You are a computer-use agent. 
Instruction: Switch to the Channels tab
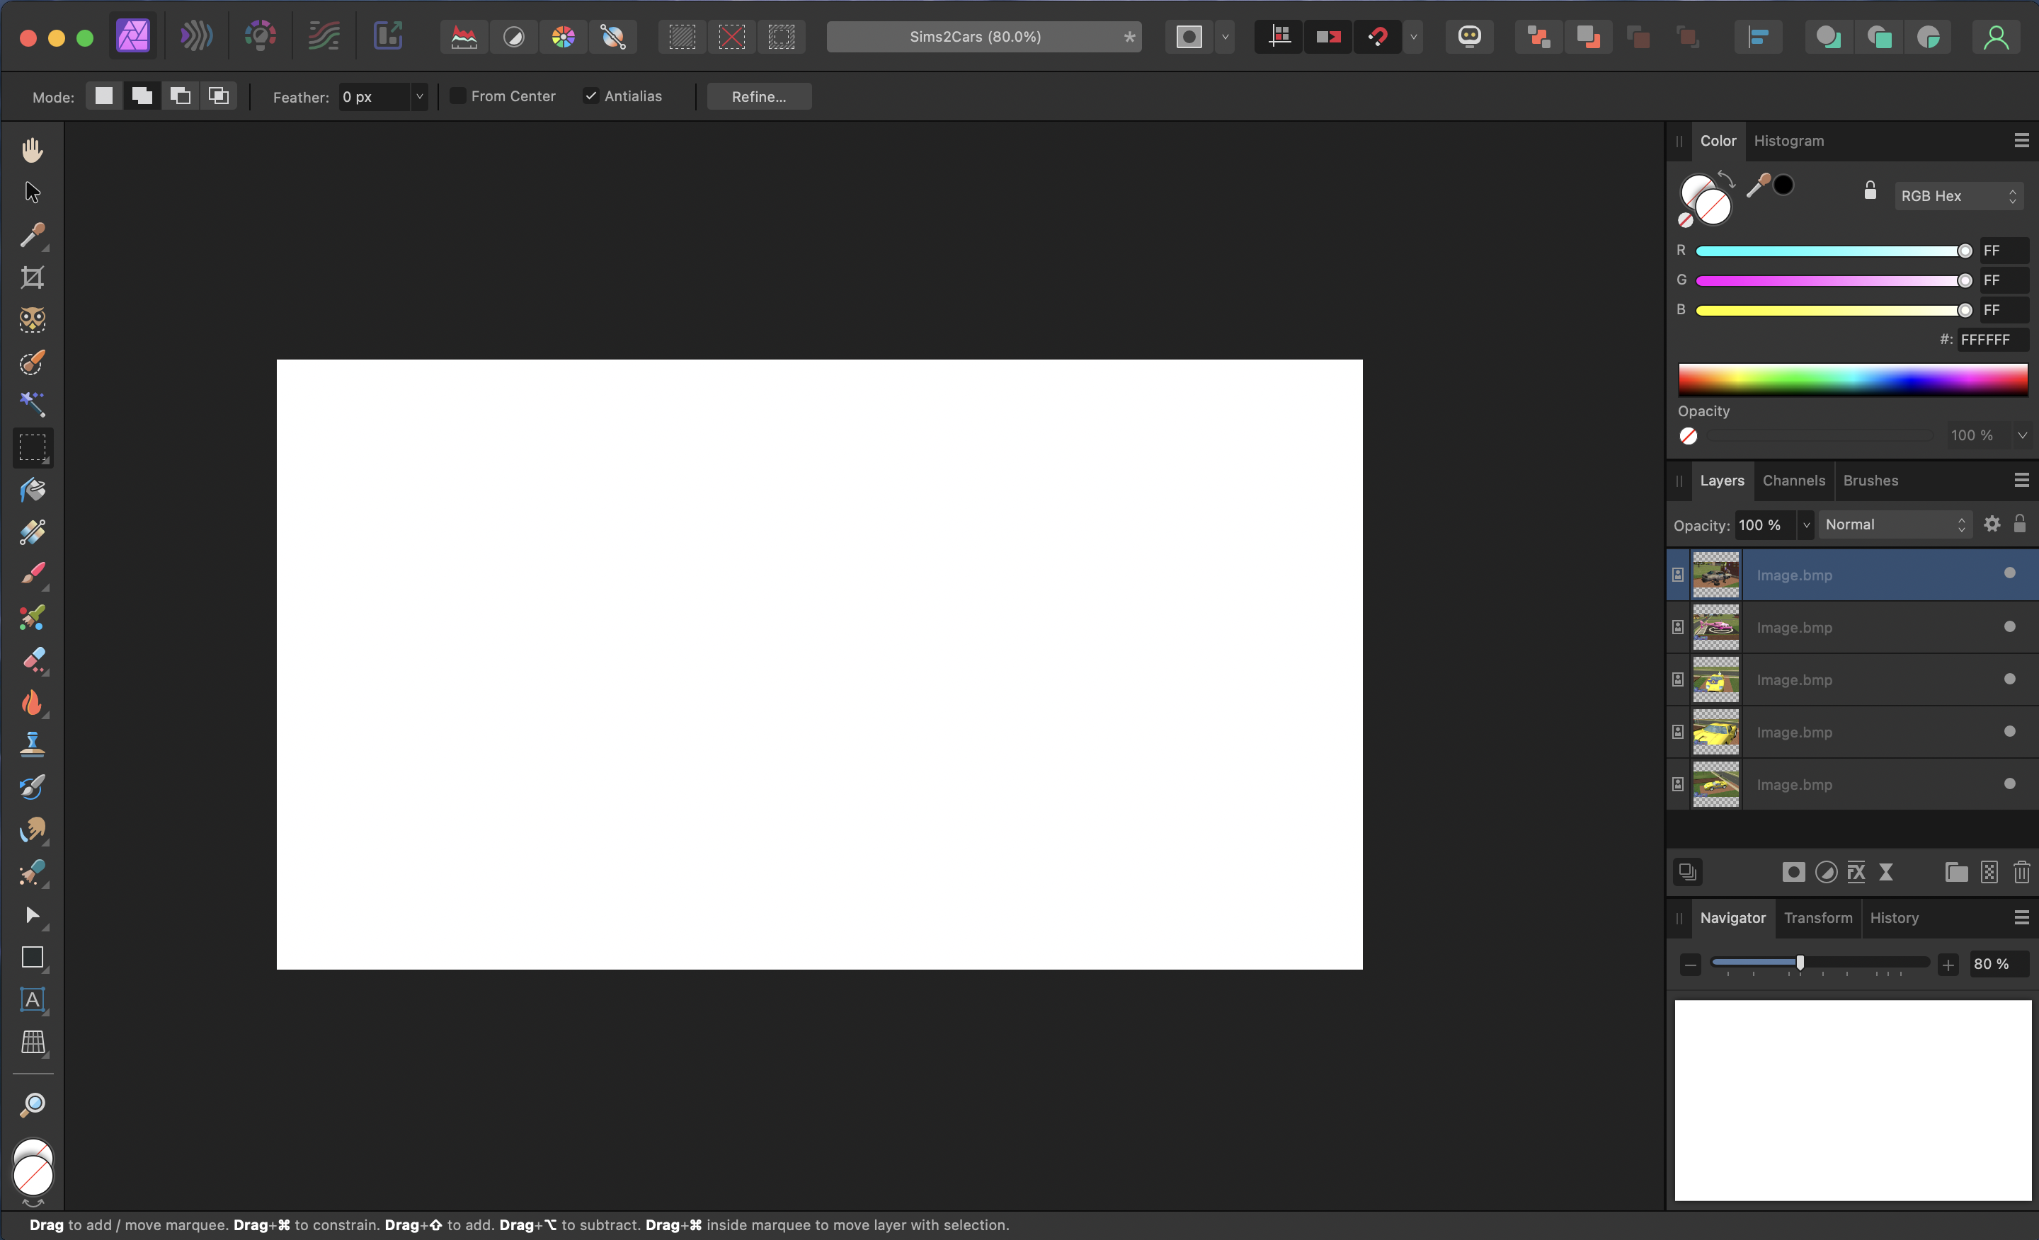click(1793, 481)
